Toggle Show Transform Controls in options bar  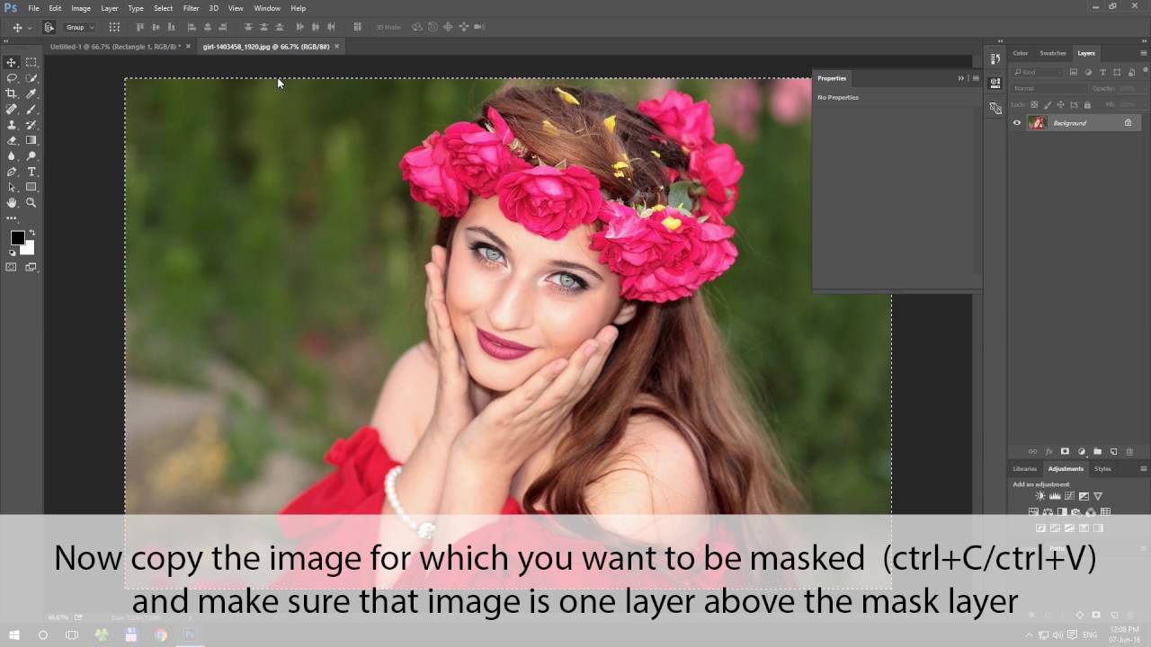click(x=114, y=27)
